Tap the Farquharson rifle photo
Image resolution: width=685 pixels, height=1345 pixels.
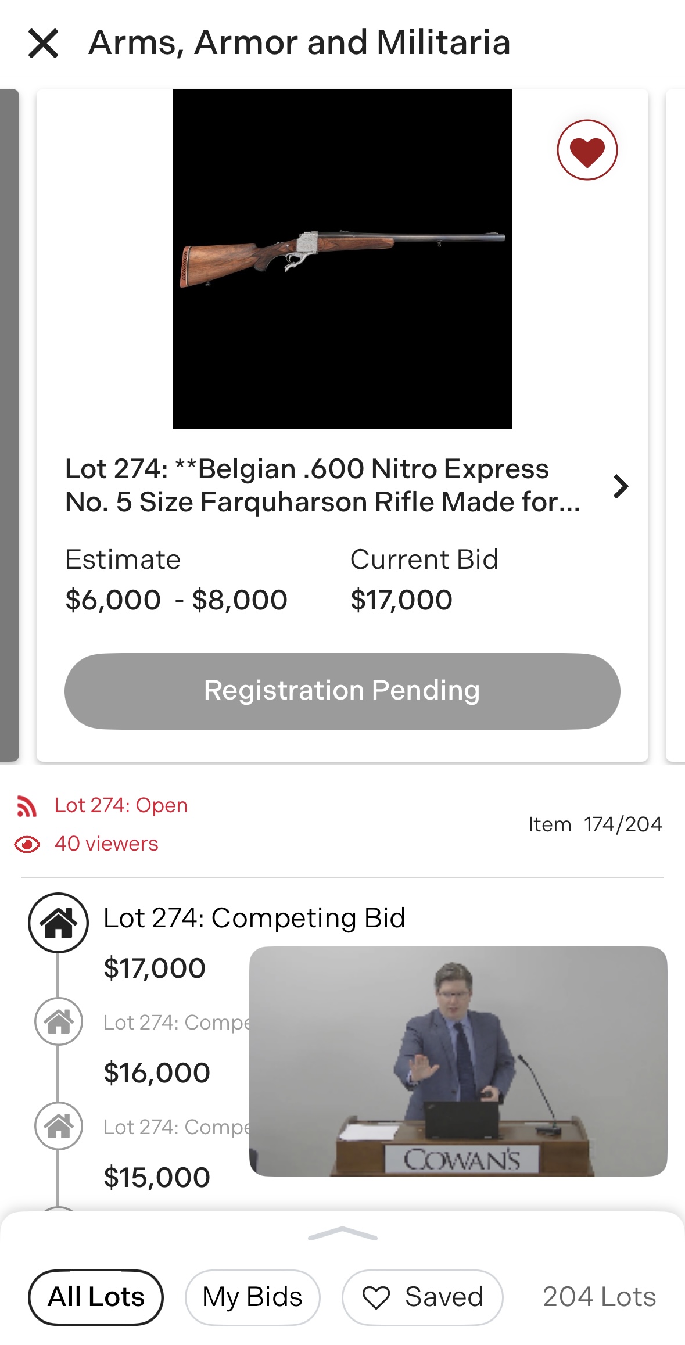[342, 259]
